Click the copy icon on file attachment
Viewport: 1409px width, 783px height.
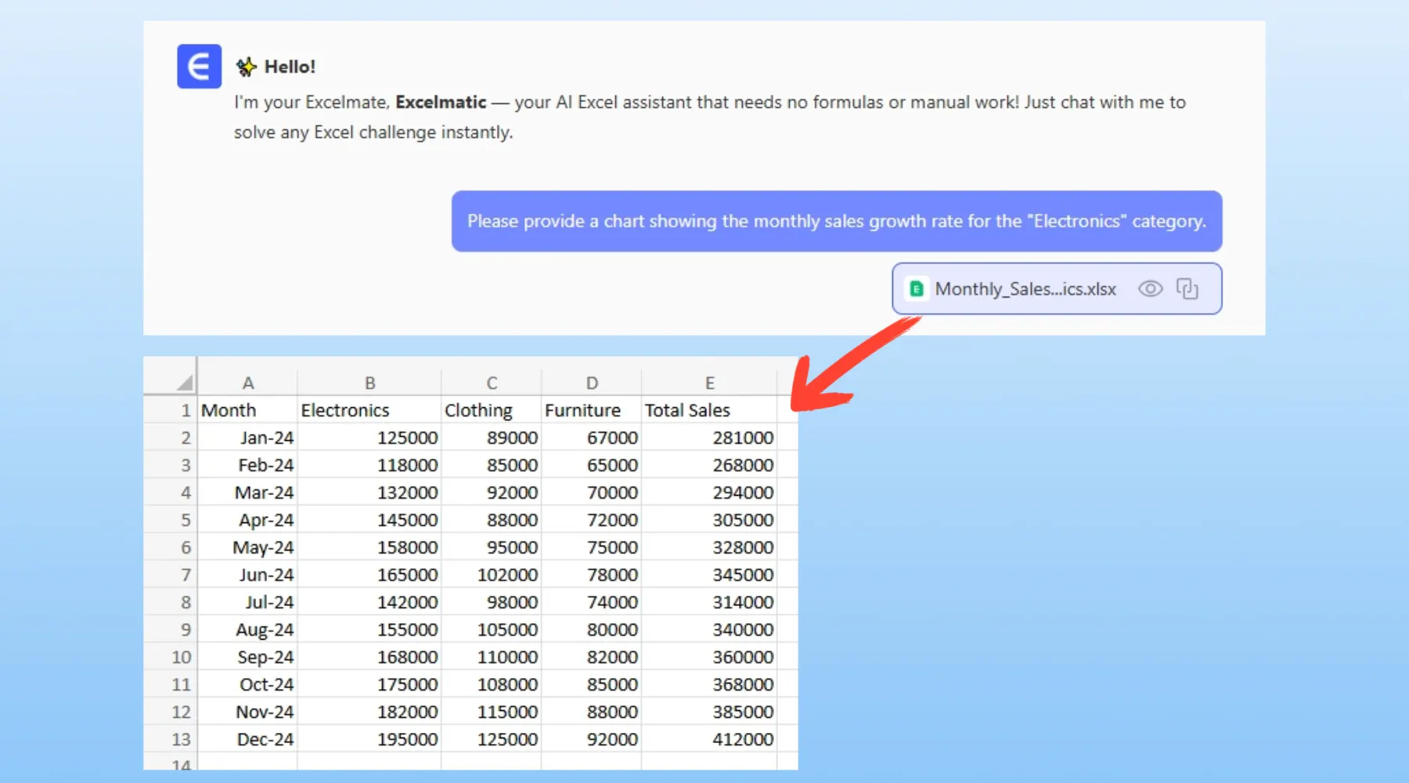[1187, 289]
